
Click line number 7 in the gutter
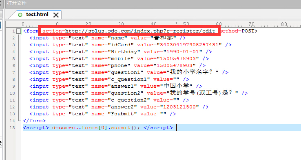(x=13, y=72)
